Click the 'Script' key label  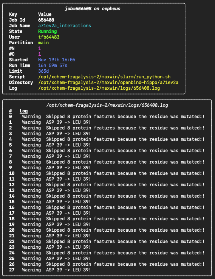17,77
